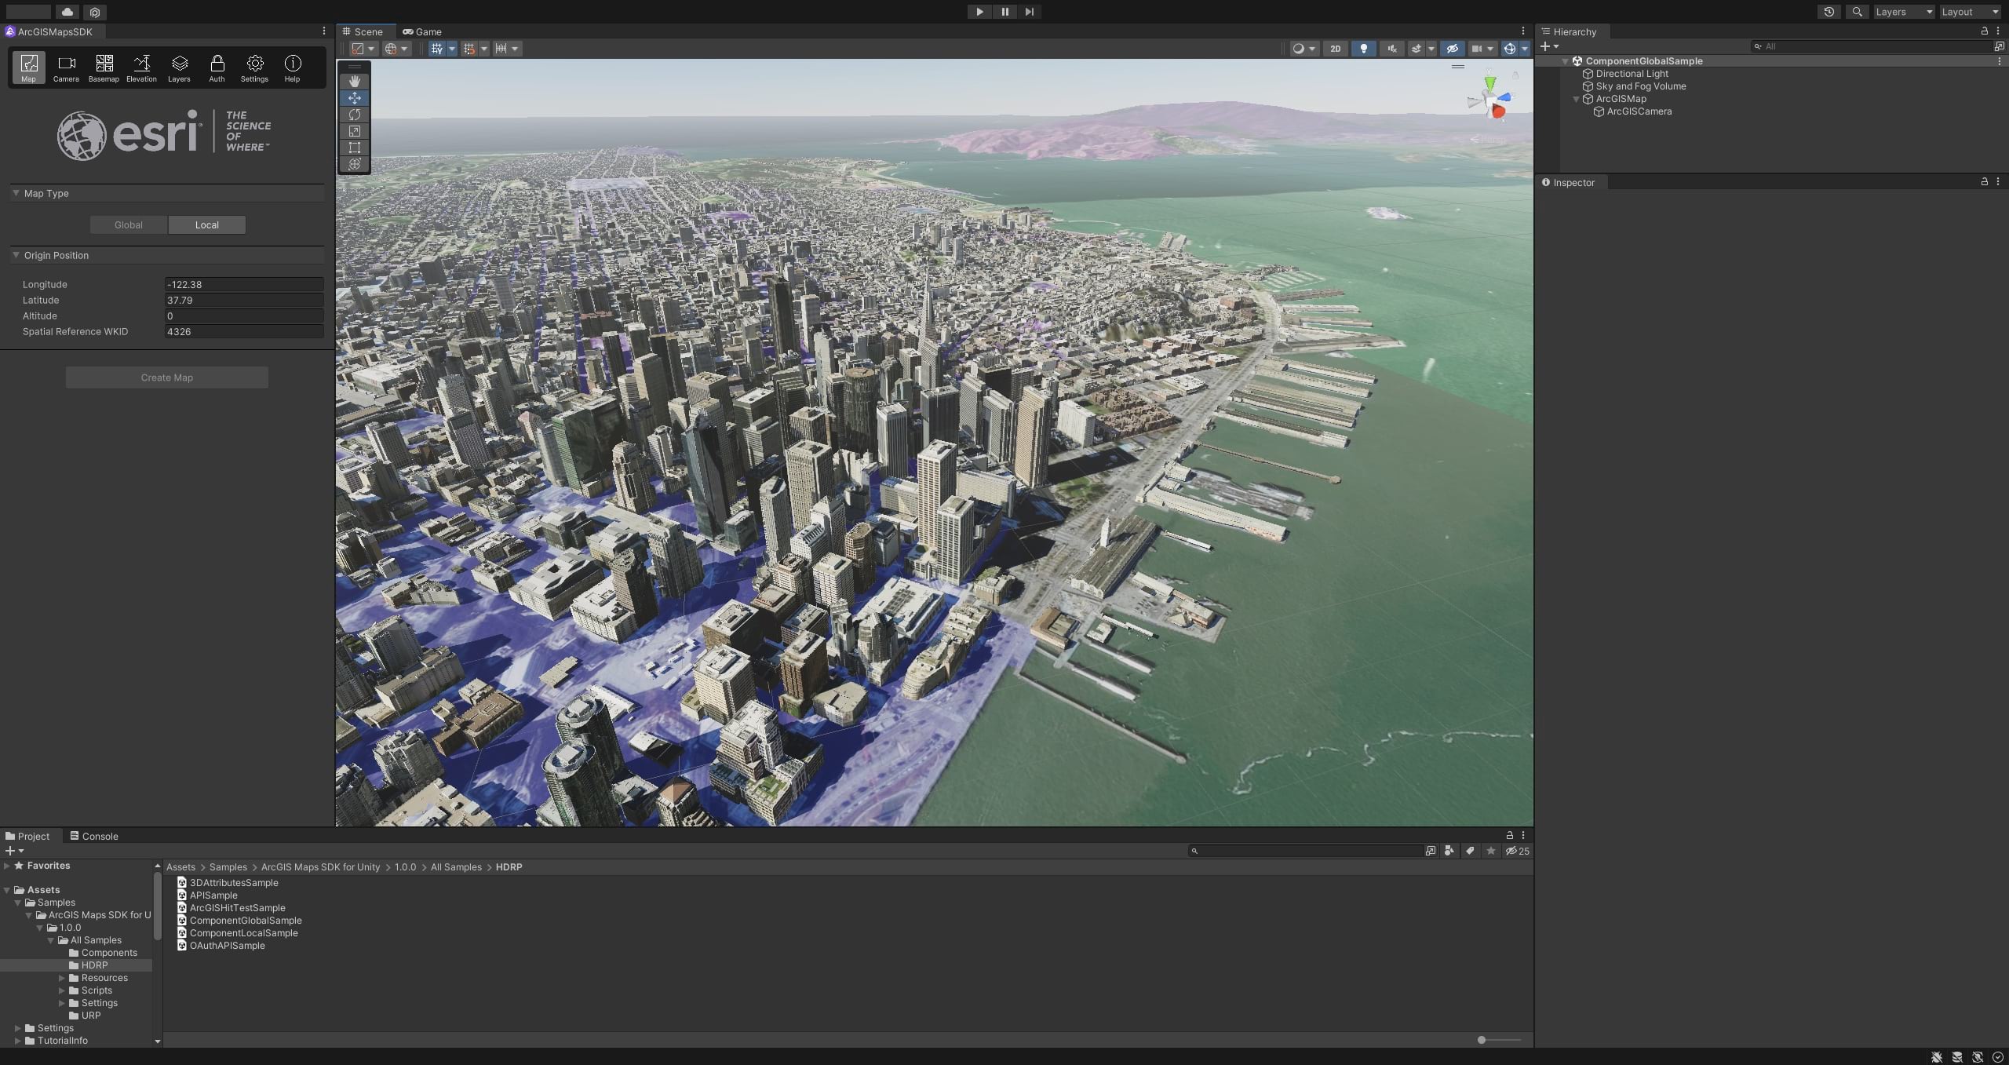Toggle 2D scene view mode

(x=1335, y=49)
